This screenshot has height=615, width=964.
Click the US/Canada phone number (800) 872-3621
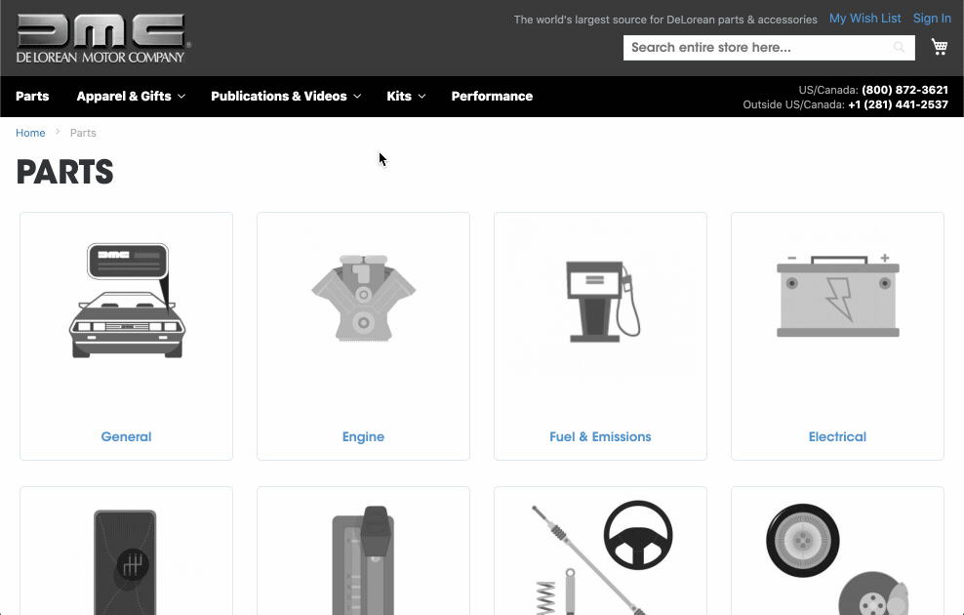tap(905, 90)
